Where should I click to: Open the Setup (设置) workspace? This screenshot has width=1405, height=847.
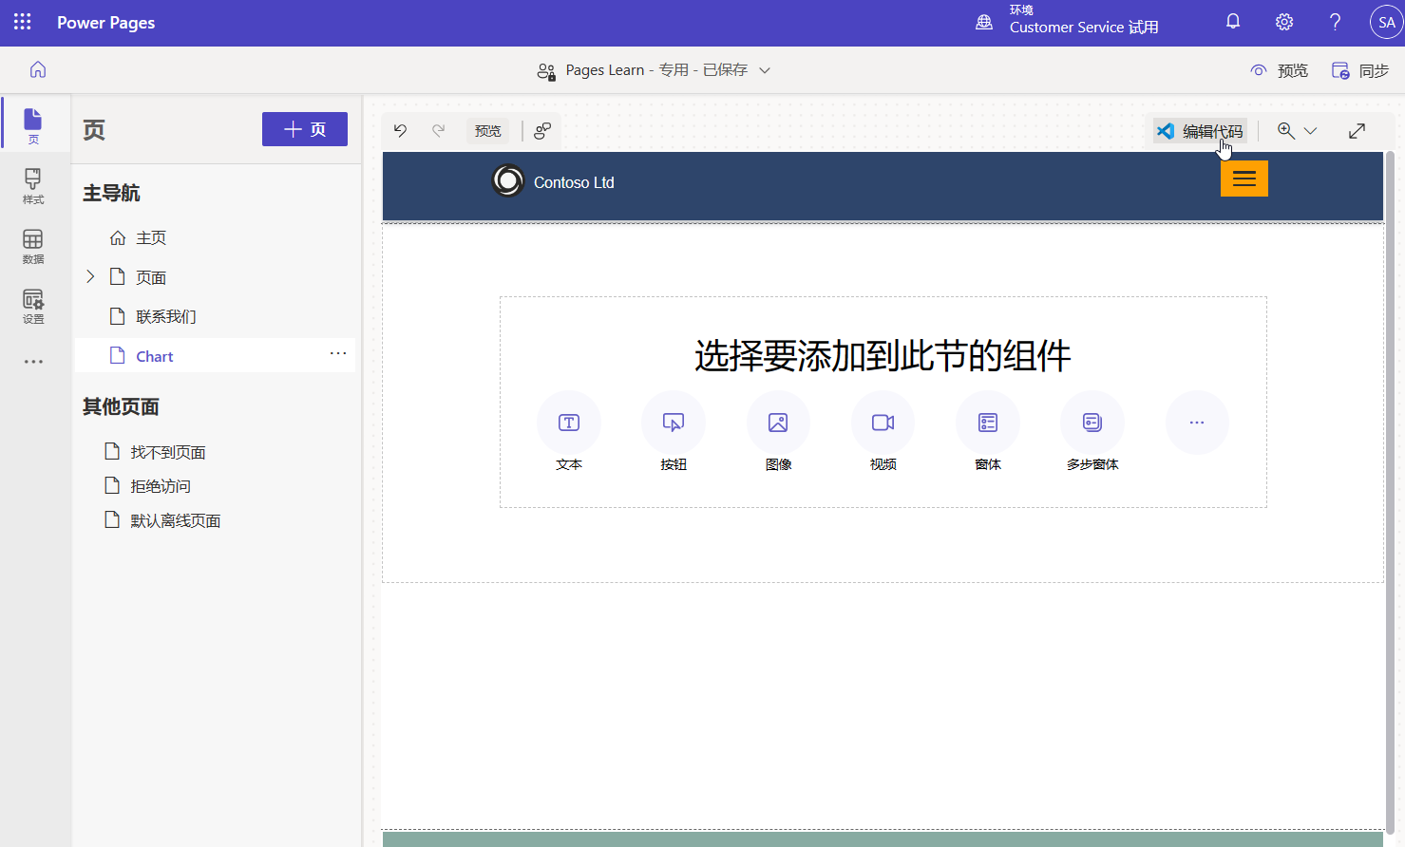[x=33, y=306]
